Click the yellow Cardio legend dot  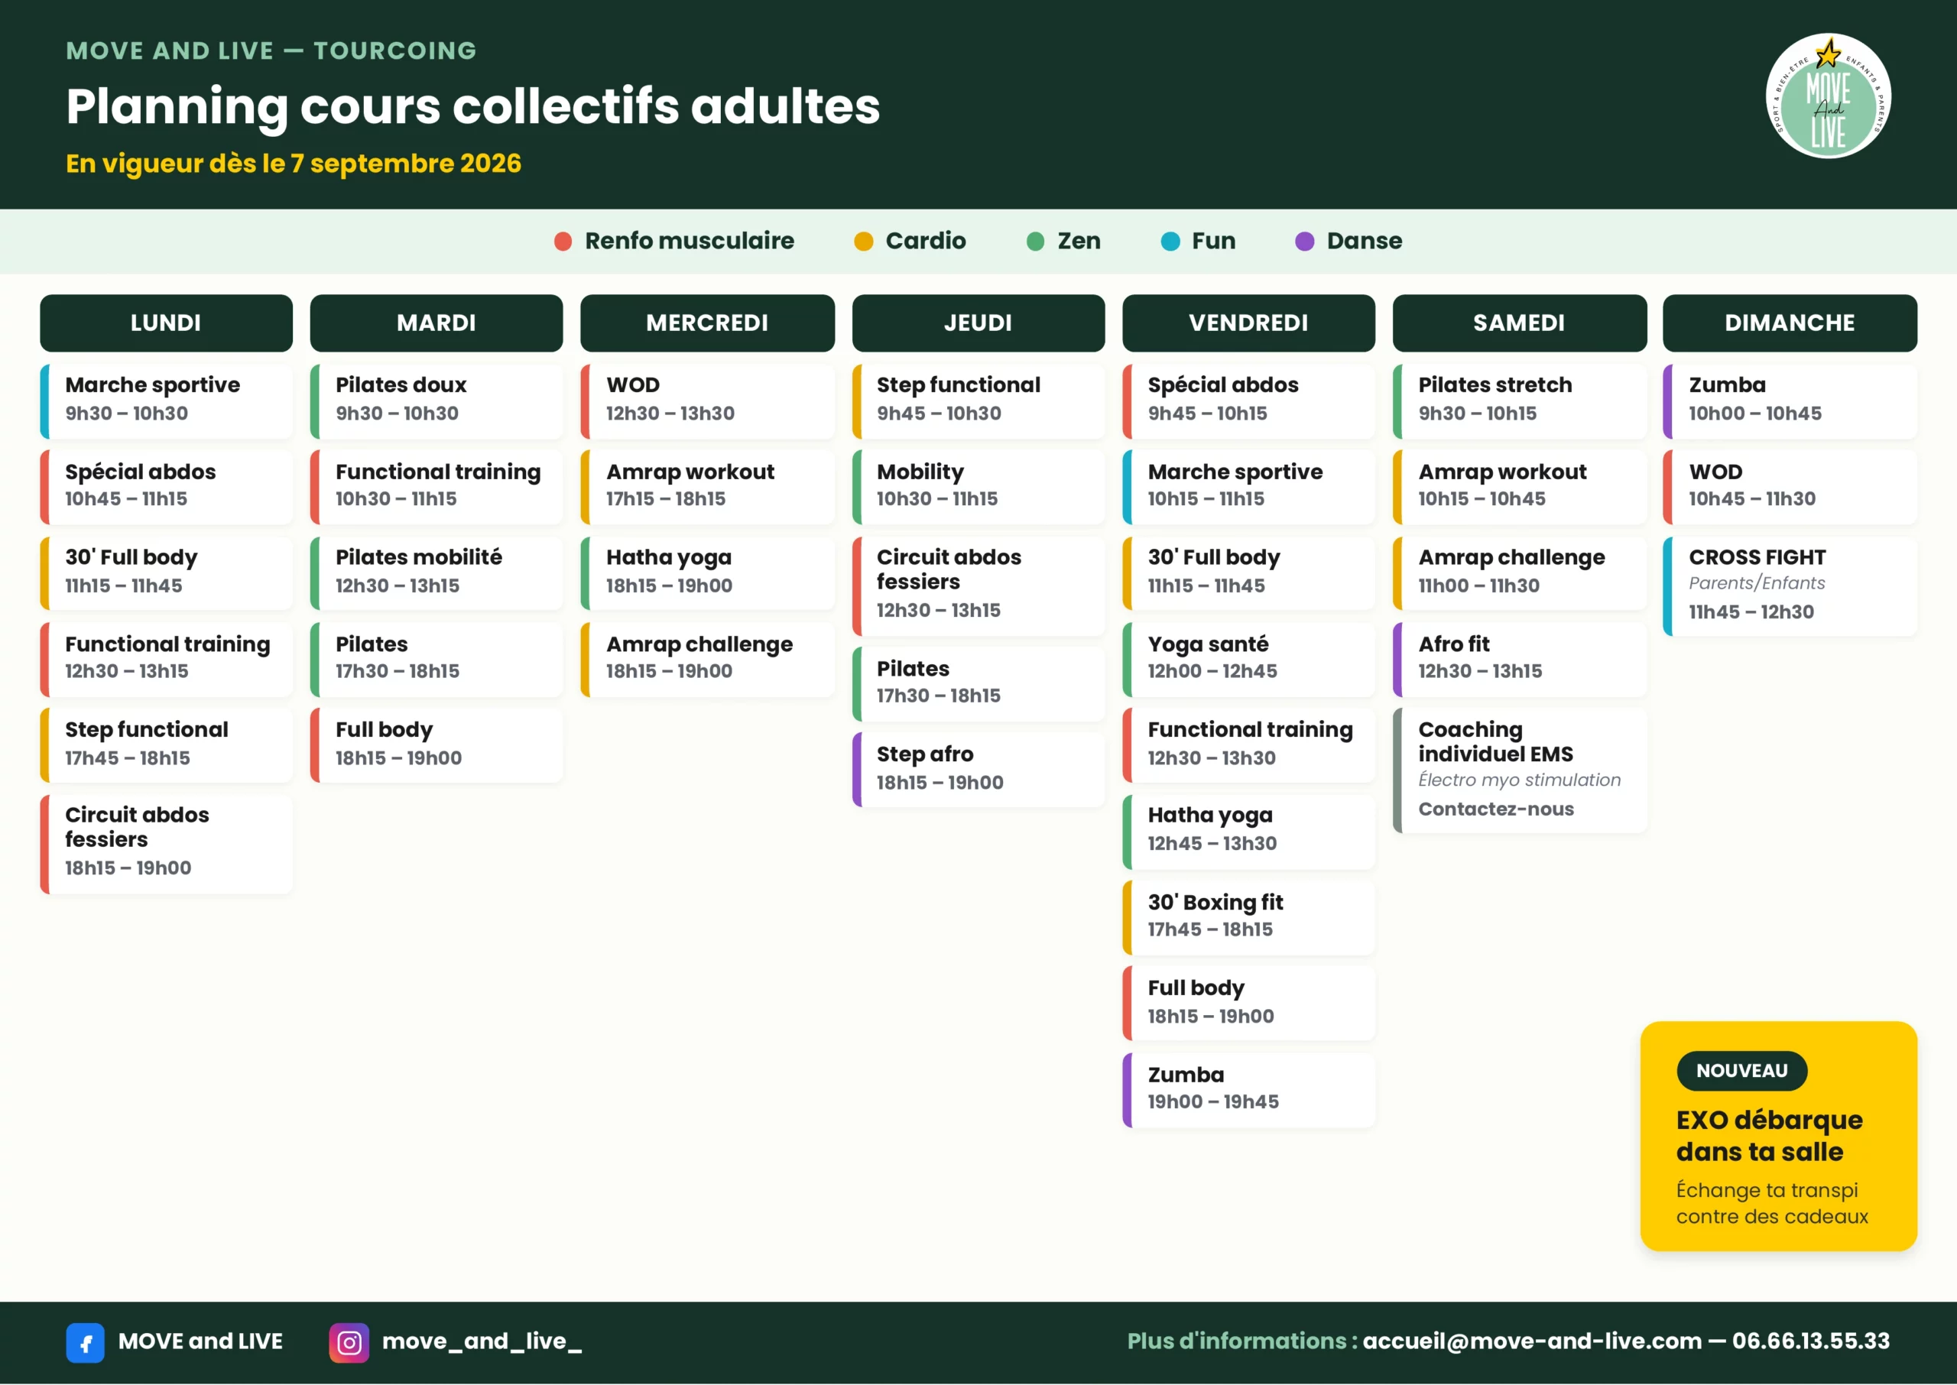tap(863, 242)
